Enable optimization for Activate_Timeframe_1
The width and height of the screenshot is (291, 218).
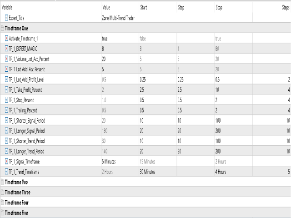point(6,38)
